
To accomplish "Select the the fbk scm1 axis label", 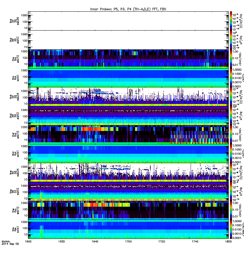I will click(16, 229).
